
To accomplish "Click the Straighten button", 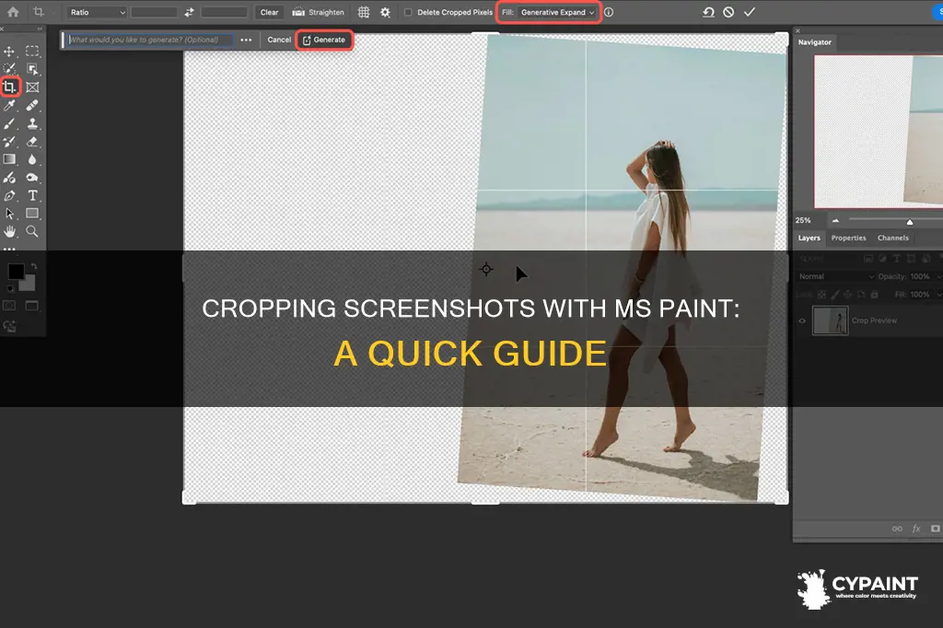I will tap(318, 12).
